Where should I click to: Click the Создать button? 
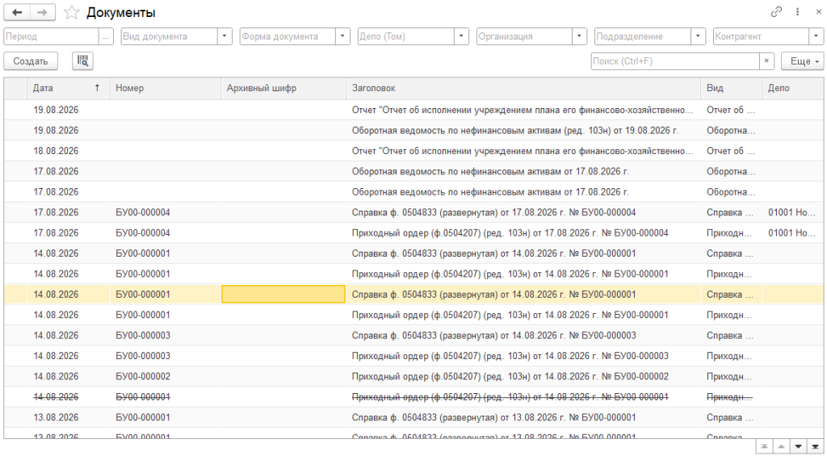pos(31,61)
